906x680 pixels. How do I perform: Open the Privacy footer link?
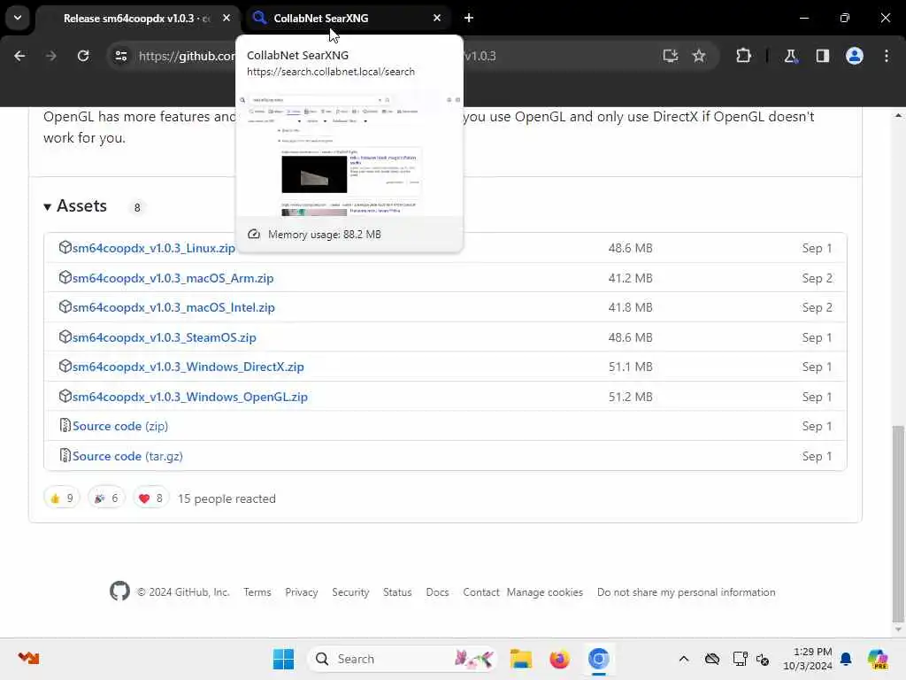pos(302,592)
